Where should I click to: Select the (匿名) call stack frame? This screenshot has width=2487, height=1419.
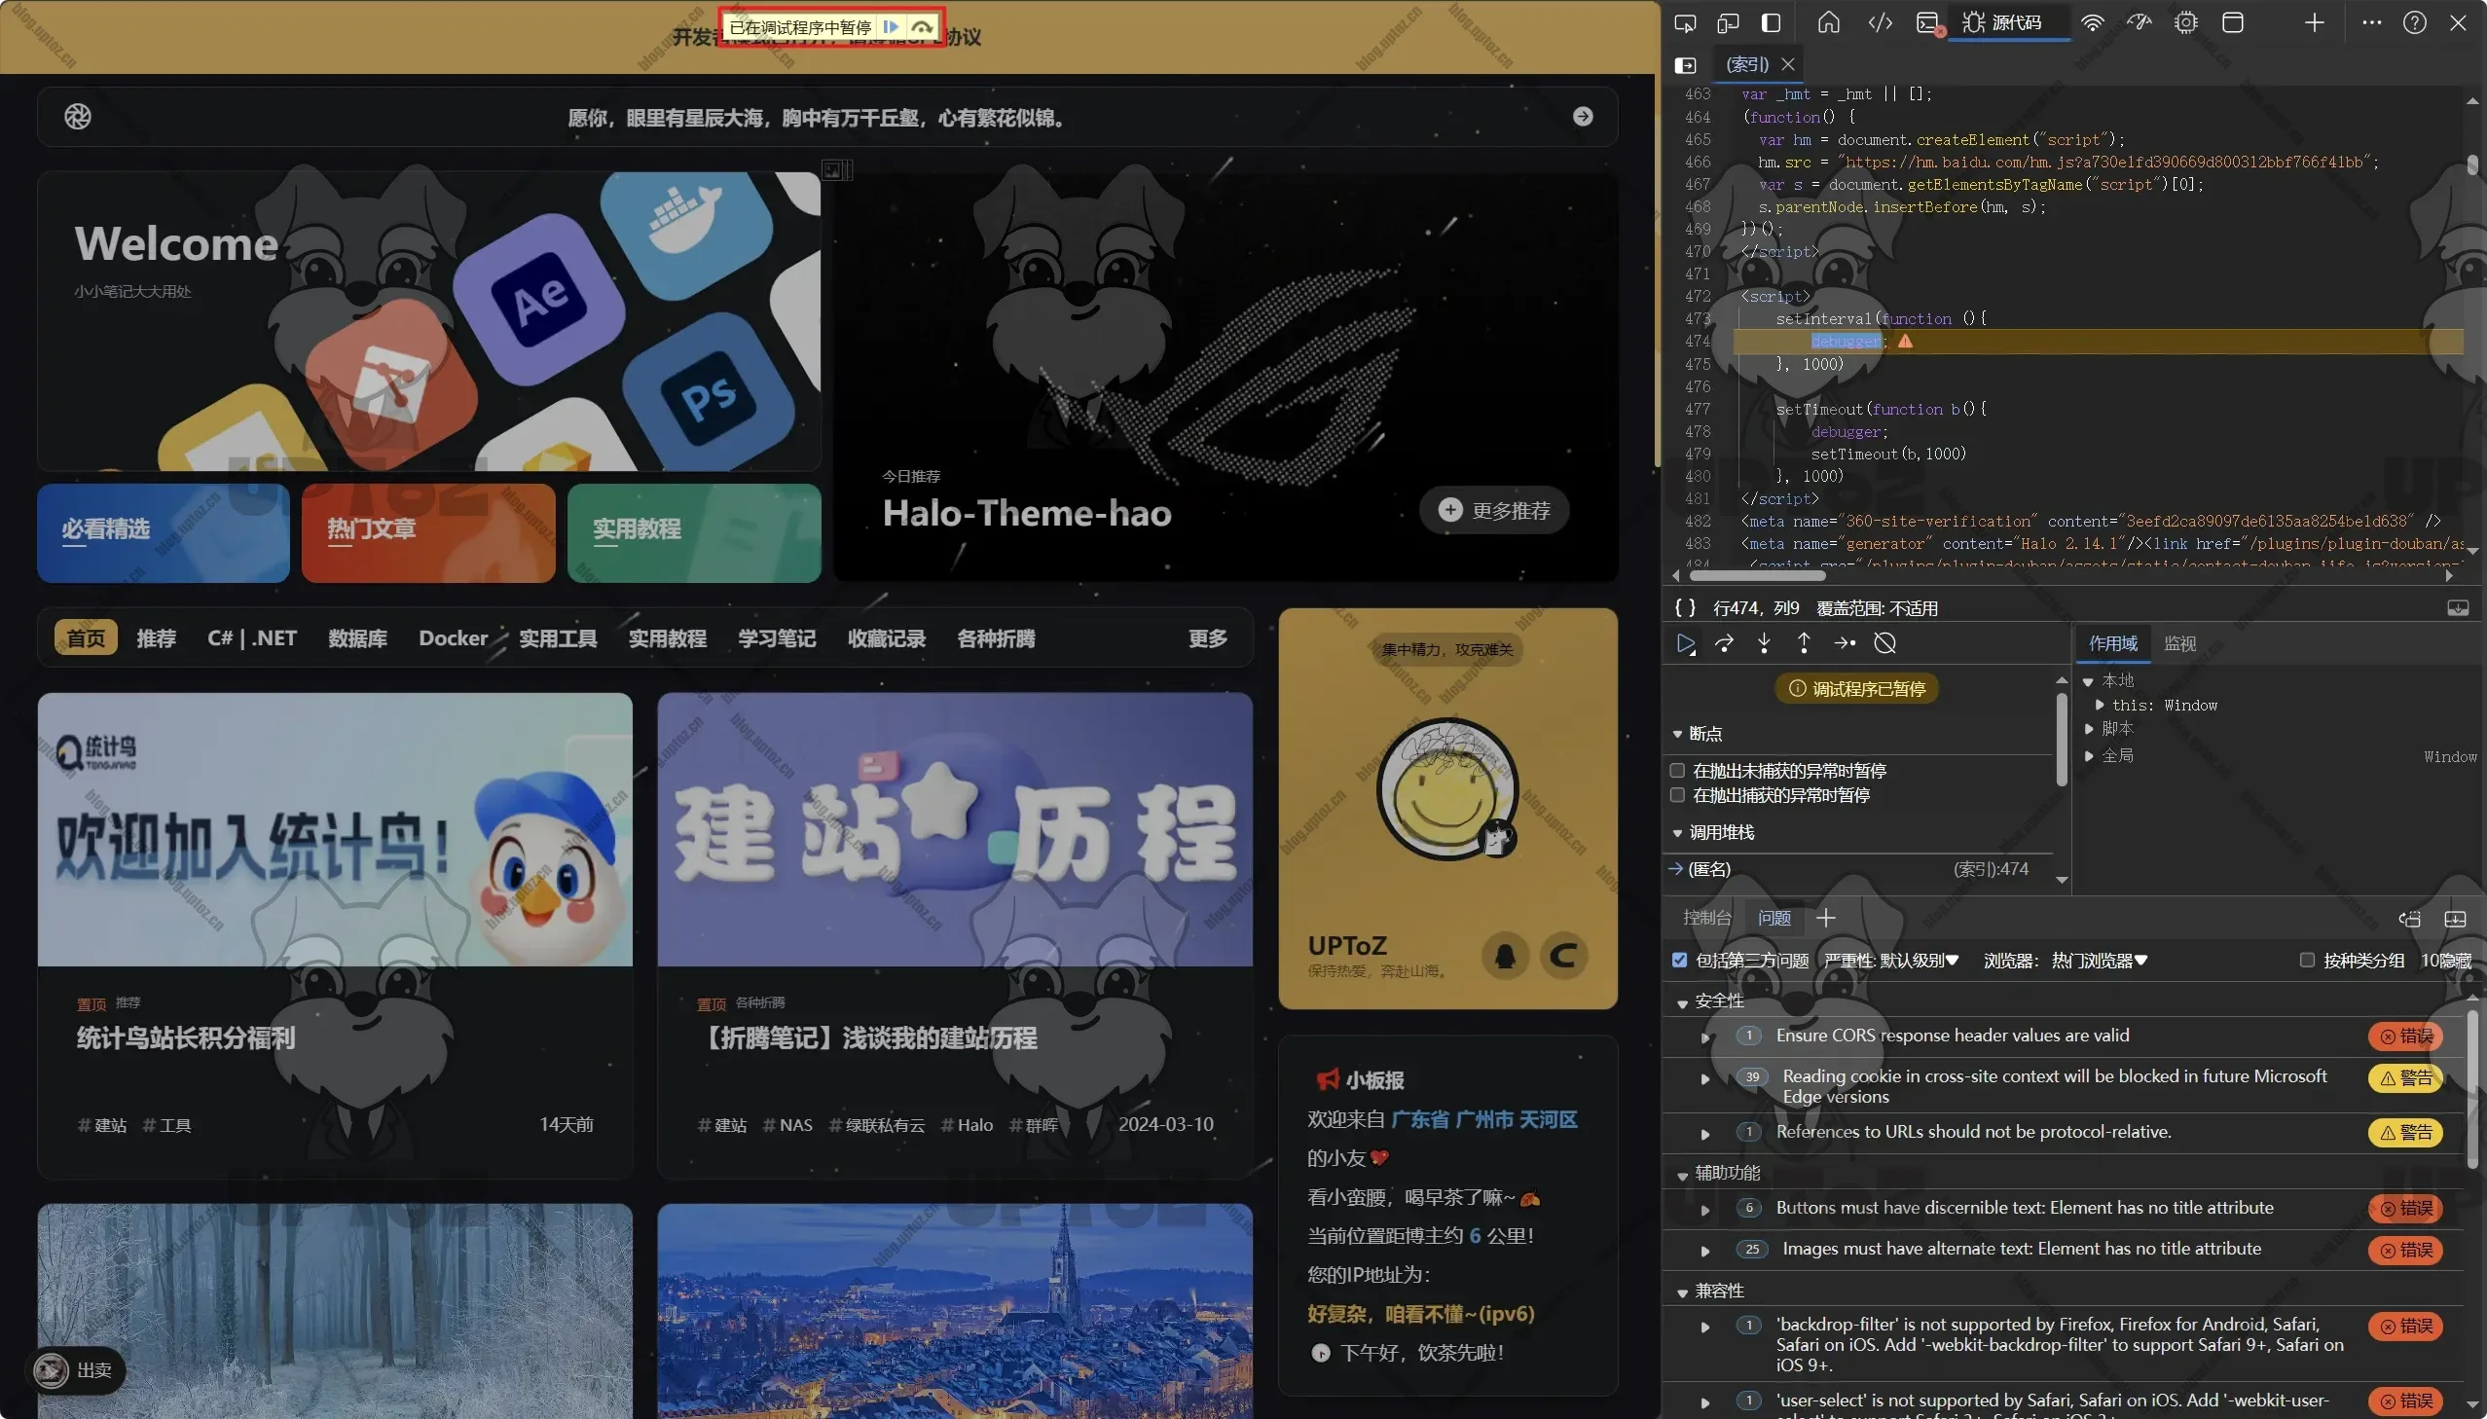pos(1859,869)
